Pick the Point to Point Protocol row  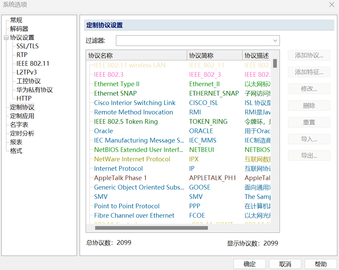[x=127, y=206]
